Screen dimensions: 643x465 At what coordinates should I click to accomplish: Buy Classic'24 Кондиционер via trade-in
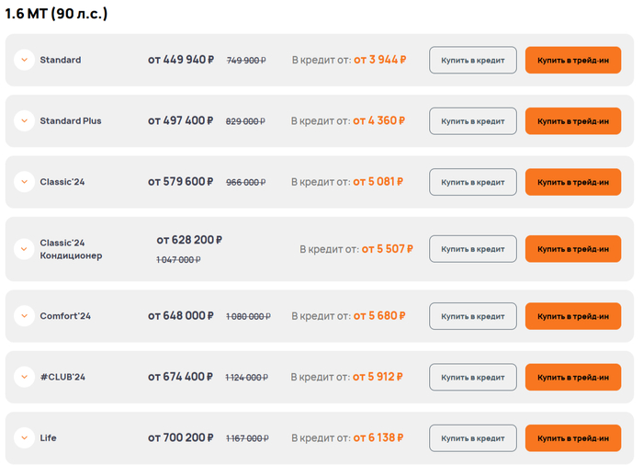coord(572,249)
